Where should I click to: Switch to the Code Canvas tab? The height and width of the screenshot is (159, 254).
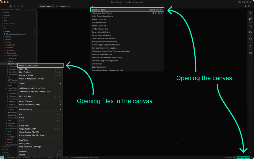(46, 6)
